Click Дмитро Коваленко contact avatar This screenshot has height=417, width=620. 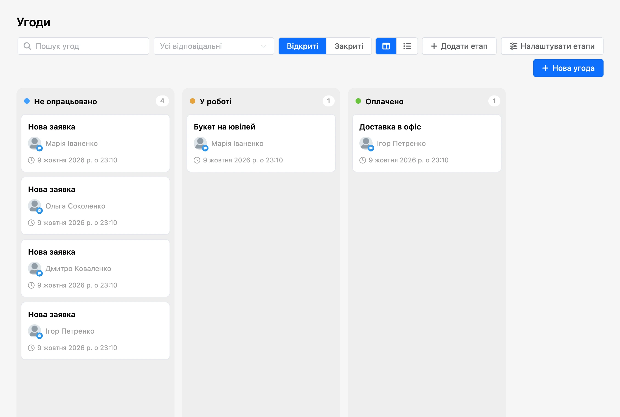coord(35,269)
